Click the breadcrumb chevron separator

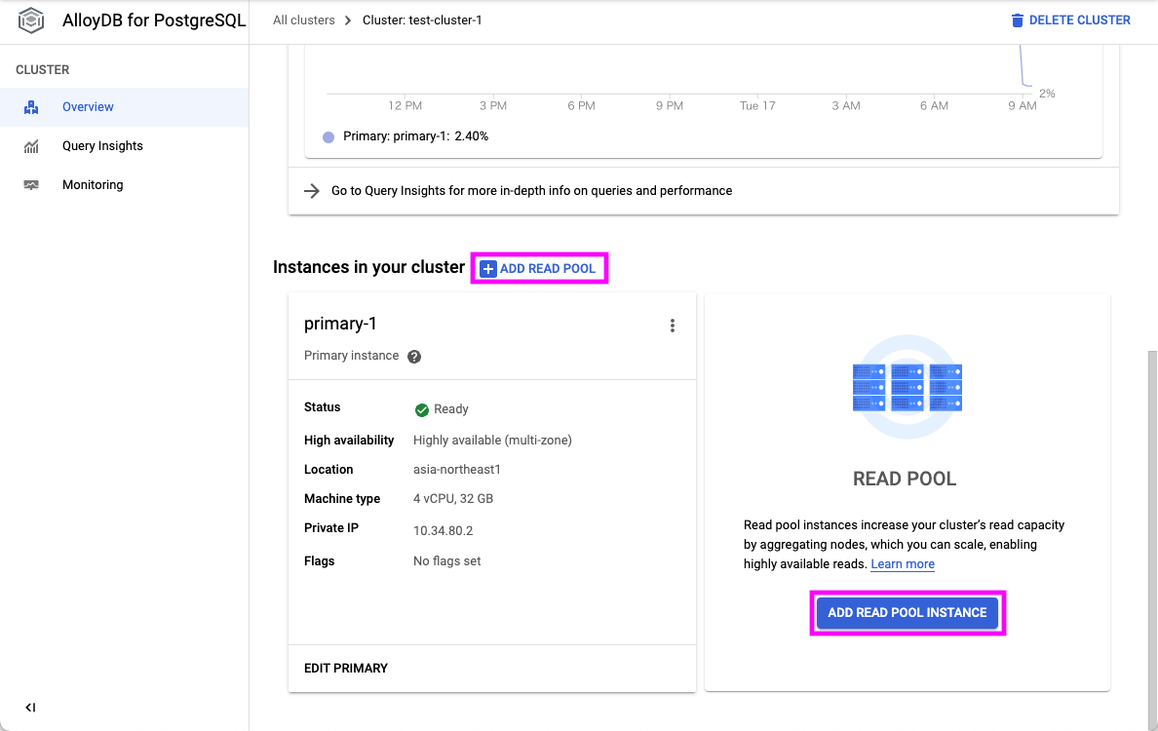tap(348, 20)
